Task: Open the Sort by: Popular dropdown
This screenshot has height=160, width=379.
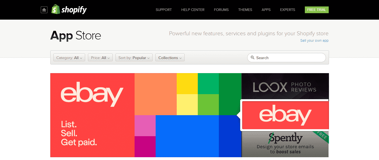Action: point(134,58)
